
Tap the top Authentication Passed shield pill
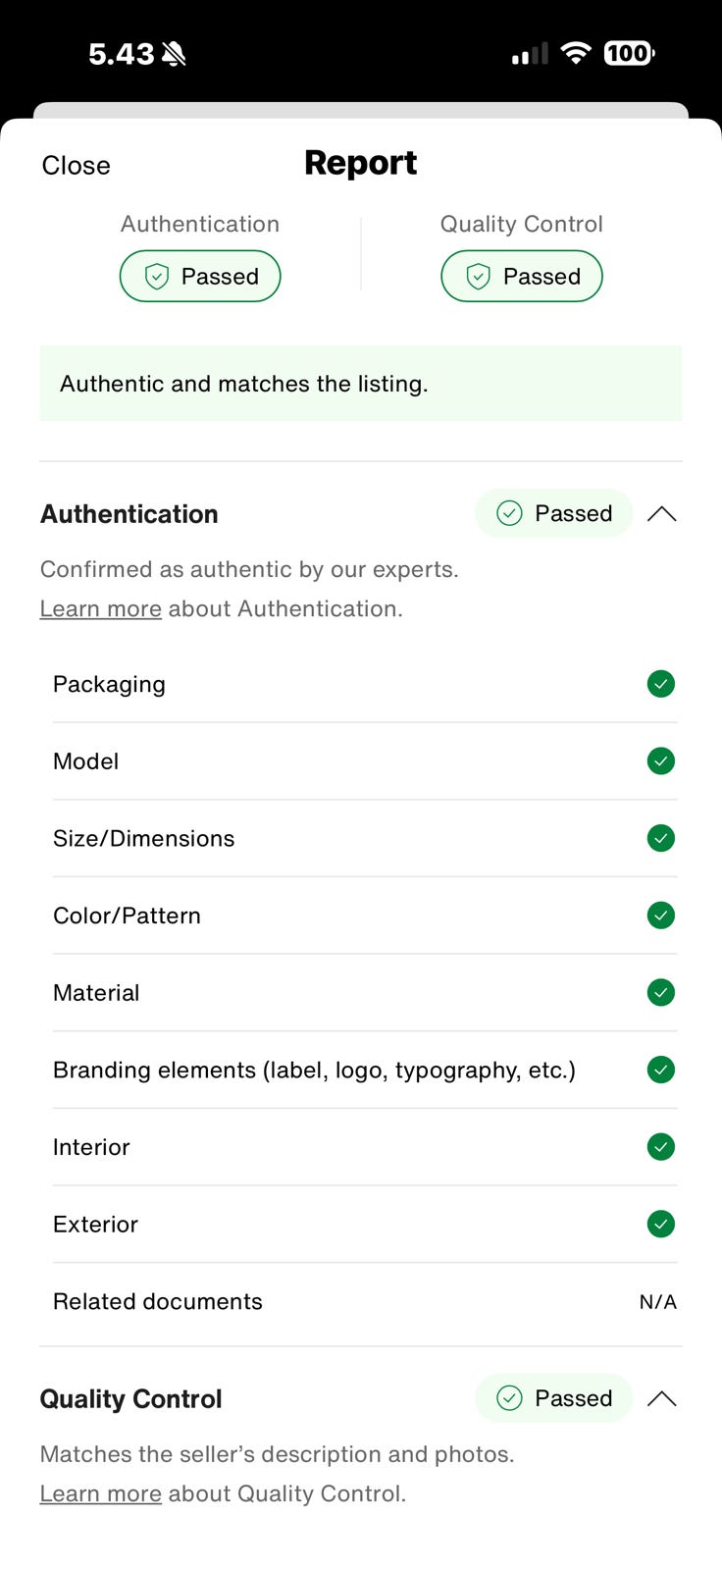(x=200, y=277)
